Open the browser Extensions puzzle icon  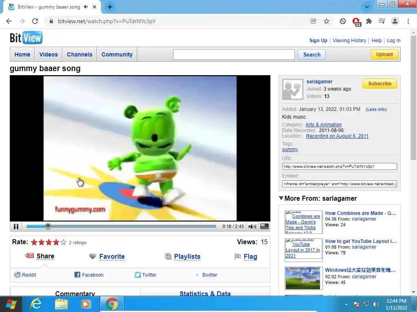click(x=369, y=21)
